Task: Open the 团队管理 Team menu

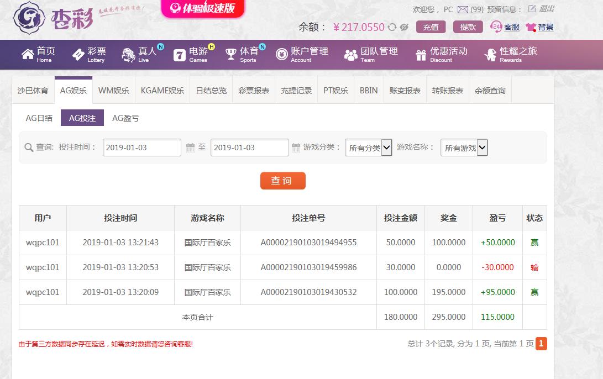Action: (371, 55)
